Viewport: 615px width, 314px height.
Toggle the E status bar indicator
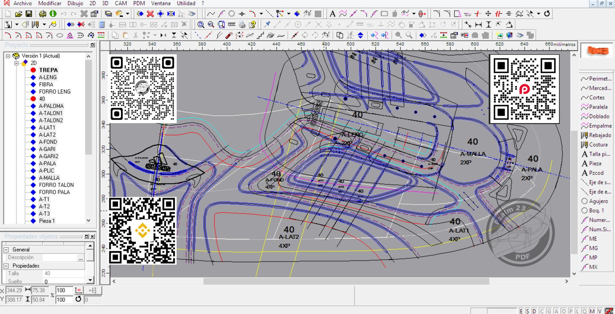(x=522, y=311)
